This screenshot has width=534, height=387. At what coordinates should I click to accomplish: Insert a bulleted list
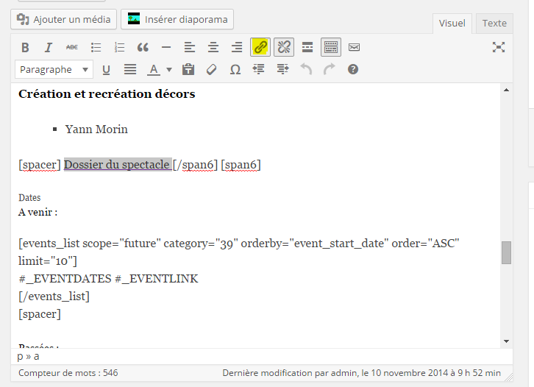pos(96,47)
